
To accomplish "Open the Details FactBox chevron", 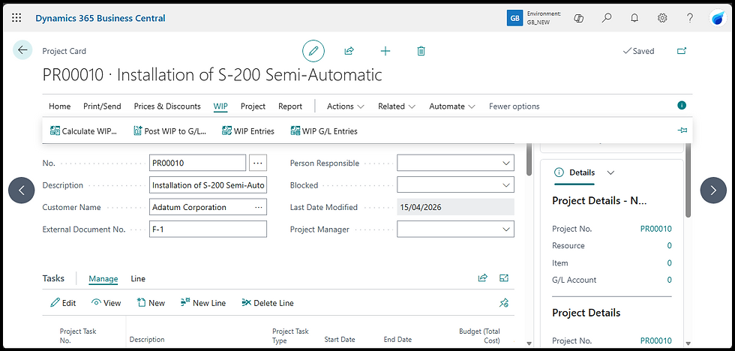I will [x=610, y=172].
